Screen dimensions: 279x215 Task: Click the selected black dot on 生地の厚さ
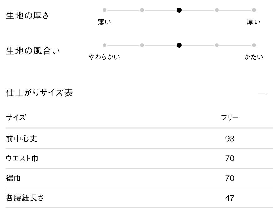(179, 10)
